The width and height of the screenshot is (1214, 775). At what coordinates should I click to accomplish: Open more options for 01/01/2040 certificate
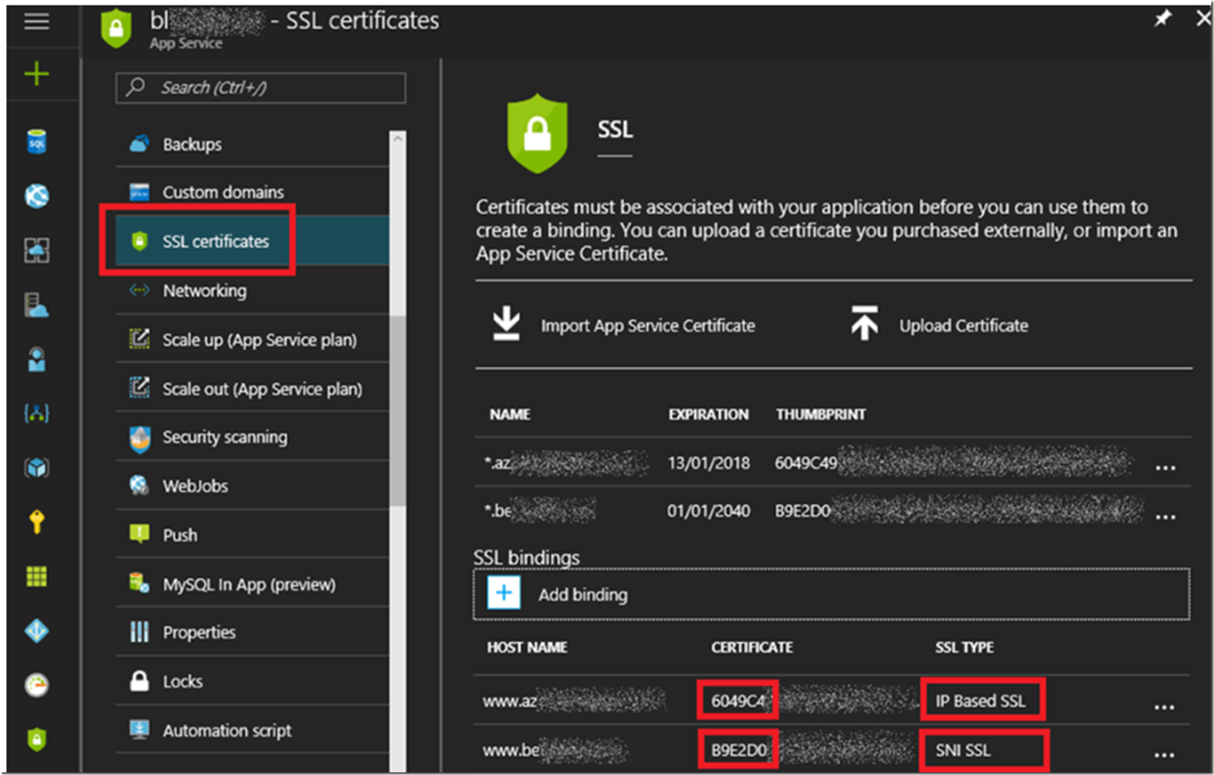(1165, 516)
